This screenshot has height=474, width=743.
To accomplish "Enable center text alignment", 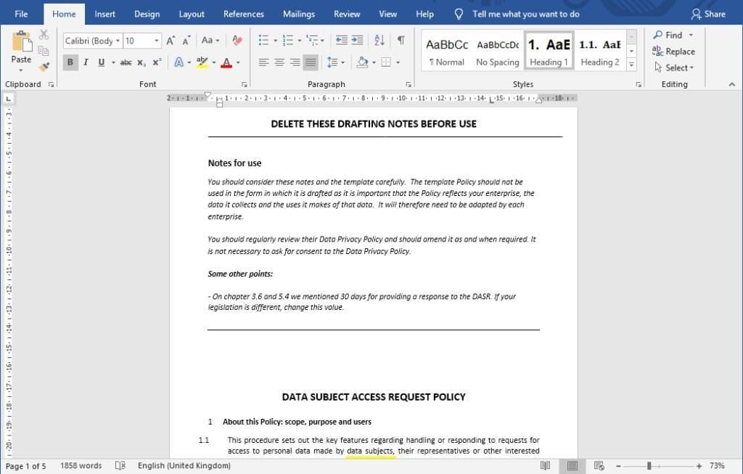I will point(279,62).
